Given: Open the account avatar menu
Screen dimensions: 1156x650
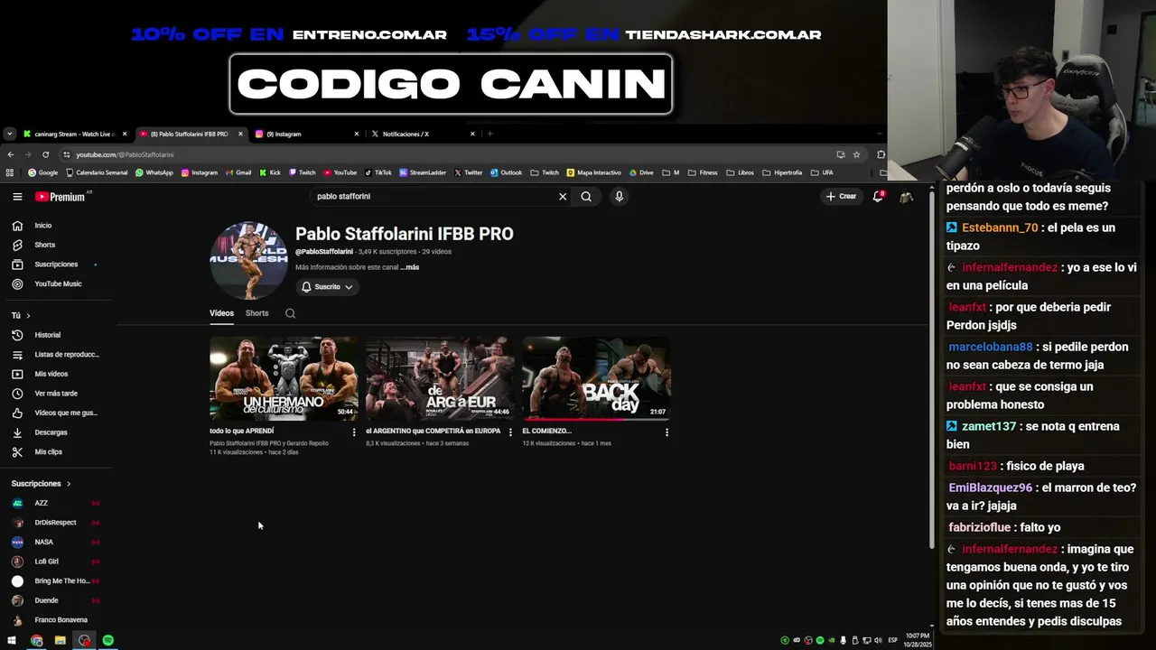Looking at the screenshot, I should [906, 196].
